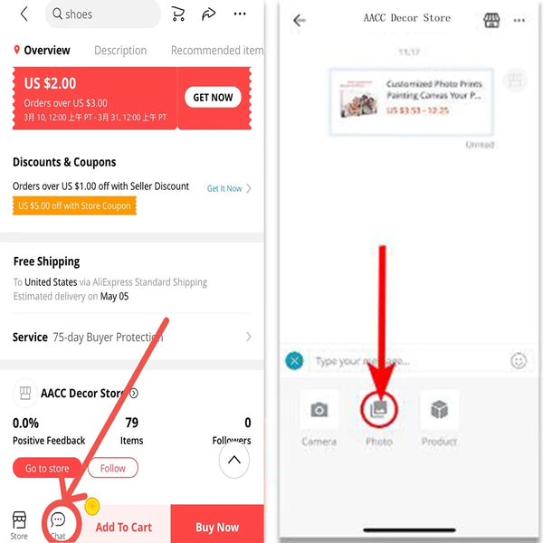The height and width of the screenshot is (543, 543).
Task: Expand the Service buyer protection row
Action: 132,337
